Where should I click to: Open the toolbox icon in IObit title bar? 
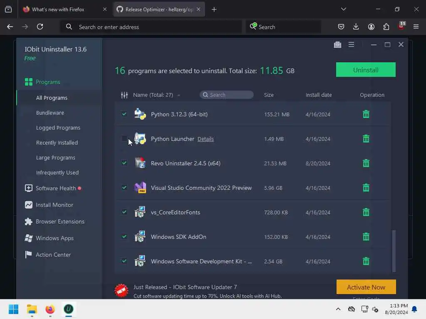[337, 44]
